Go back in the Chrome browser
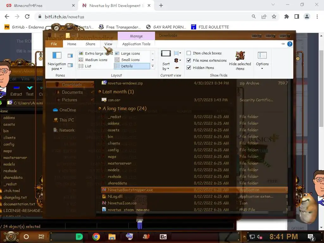 tap(7, 17)
